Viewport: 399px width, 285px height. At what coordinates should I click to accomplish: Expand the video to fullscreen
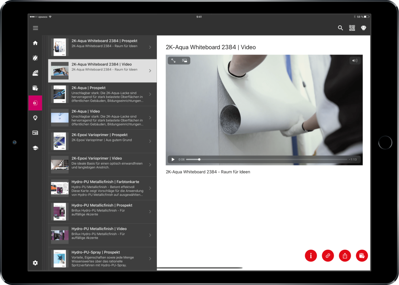[173, 61]
